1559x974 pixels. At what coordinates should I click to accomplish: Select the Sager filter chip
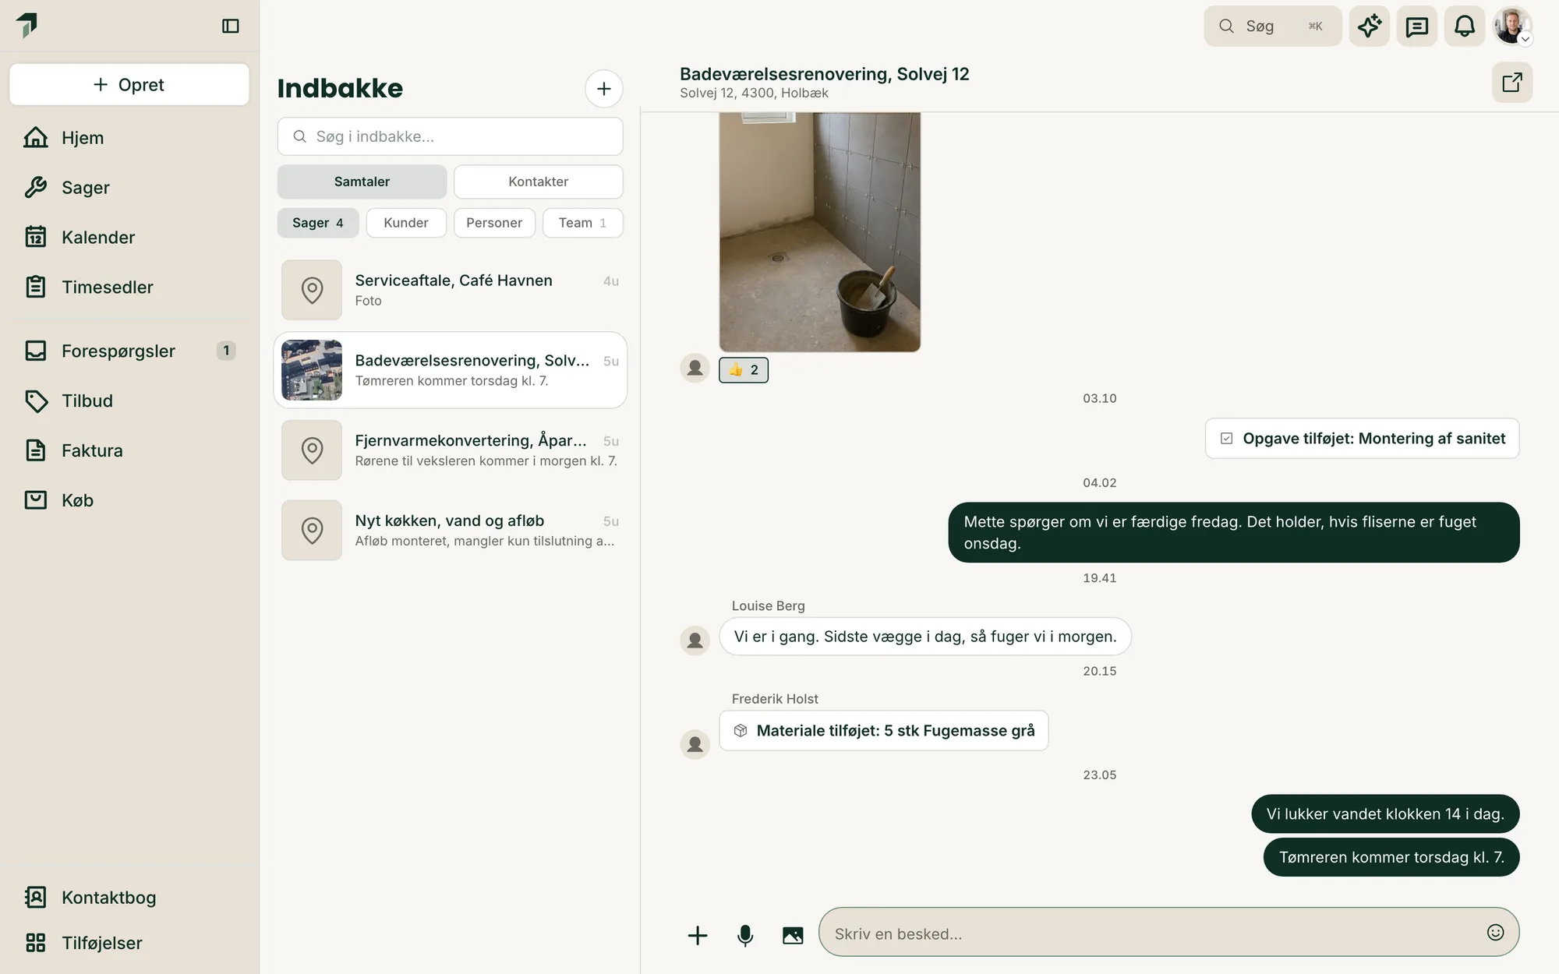click(x=318, y=223)
